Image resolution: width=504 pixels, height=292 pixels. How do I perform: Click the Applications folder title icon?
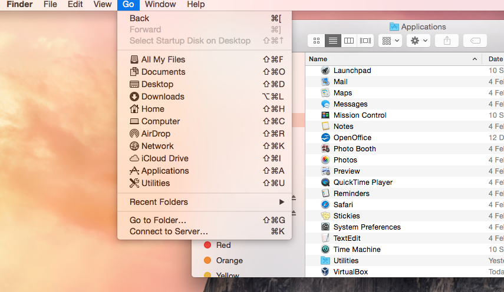(394, 26)
